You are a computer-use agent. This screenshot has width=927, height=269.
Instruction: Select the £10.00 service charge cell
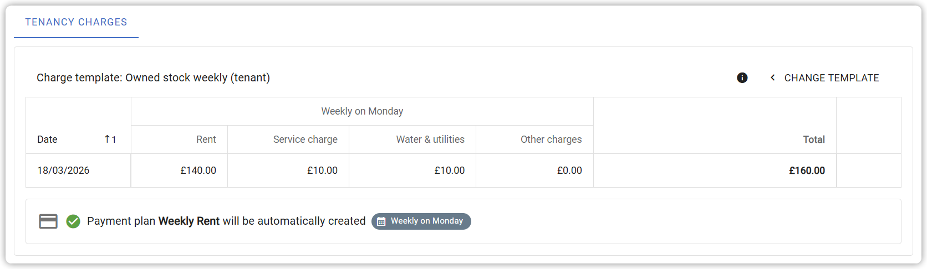[322, 170]
